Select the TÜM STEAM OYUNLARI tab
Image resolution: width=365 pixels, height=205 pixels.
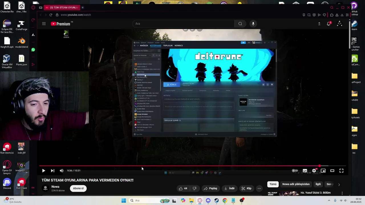[62, 7]
